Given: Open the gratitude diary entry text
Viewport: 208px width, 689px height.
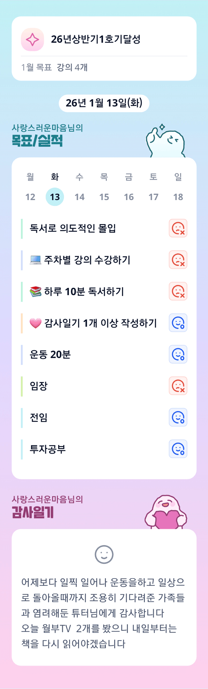Looking at the screenshot, I should pyautogui.click(x=103, y=613).
